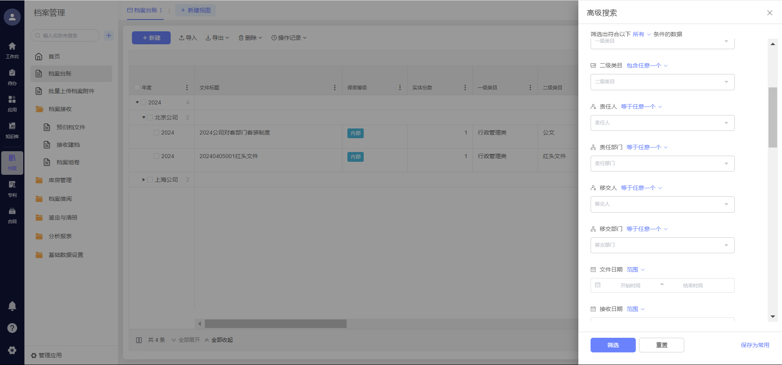Viewport: 782px width, 365px height.
Task: Tick the checkbox for 上海公司 group
Action: pyautogui.click(x=150, y=180)
